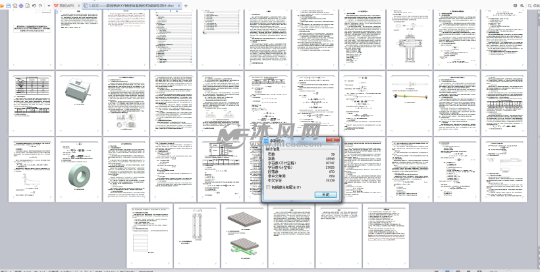Click the export to PDF icon
Image resolution: width=540 pixels, height=272 pixels.
(16, 5)
